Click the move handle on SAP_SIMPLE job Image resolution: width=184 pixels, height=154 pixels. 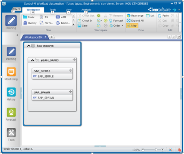pos(71,70)
